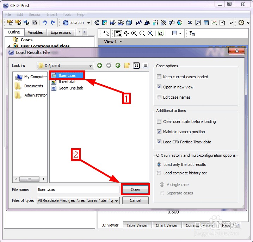
Task: Go to Administrator folder shortcut
Action: (31, 95)
